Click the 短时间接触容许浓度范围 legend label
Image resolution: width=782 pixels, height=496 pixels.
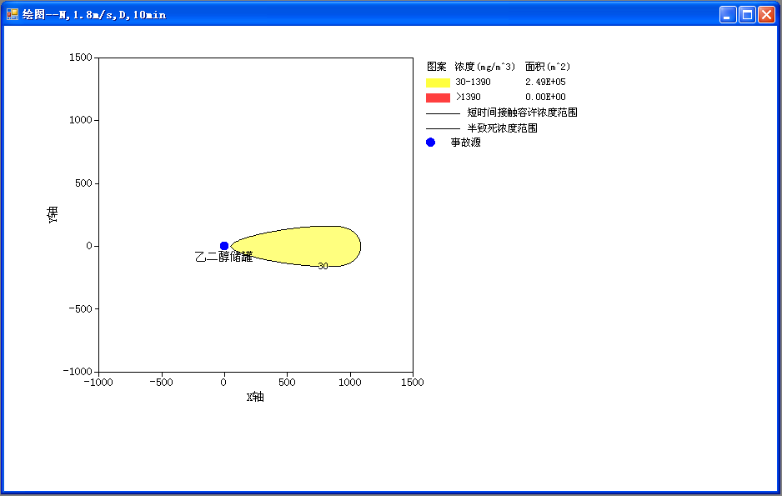522,113
